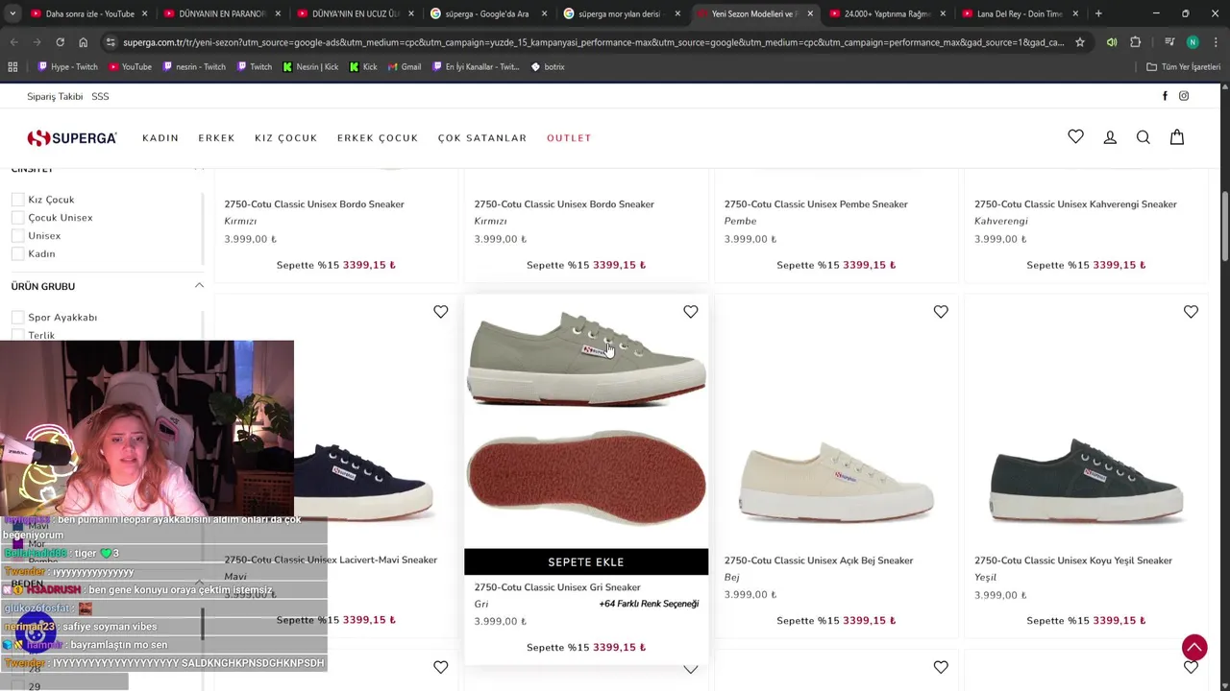Open the Gmail bookmark
The width and height of the screenshot is (1230, 691).
click(x=404, y=67)
